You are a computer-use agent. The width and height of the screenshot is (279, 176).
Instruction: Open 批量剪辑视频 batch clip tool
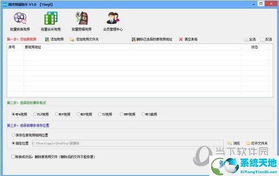click(x=82, y=21)
